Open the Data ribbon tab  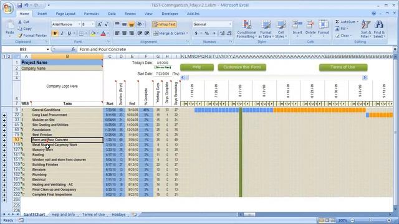(112, 14)
